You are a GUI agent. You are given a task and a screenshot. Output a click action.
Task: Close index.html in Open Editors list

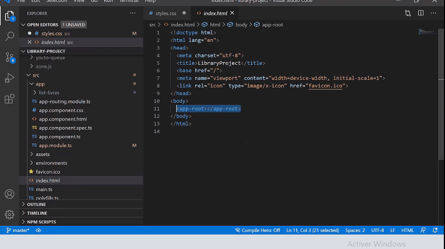[x=30, y=42]
